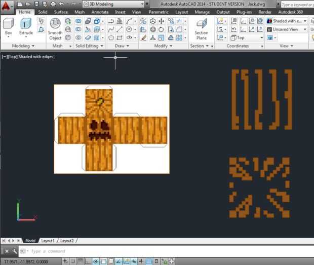Click the Solid Union icon

(x=78, y=21)
